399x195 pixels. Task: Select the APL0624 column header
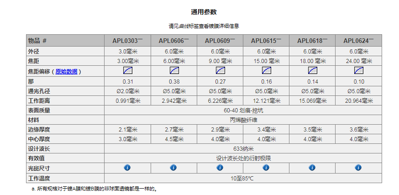click(x=358, y=41)
